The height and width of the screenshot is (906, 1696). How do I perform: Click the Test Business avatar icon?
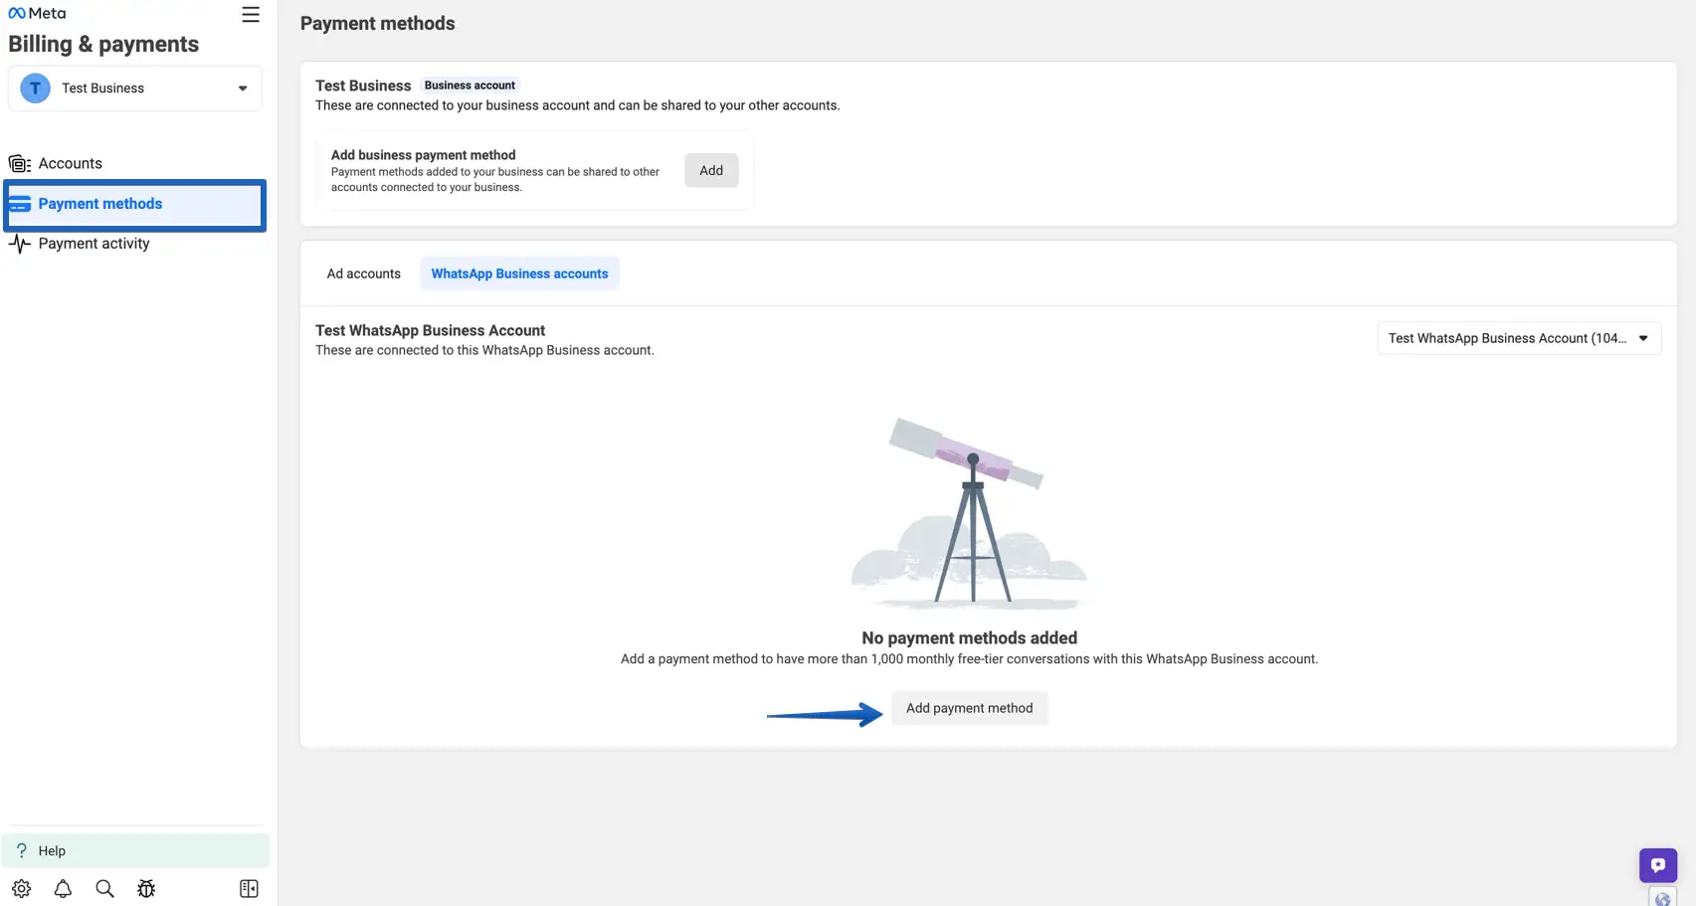36,89
